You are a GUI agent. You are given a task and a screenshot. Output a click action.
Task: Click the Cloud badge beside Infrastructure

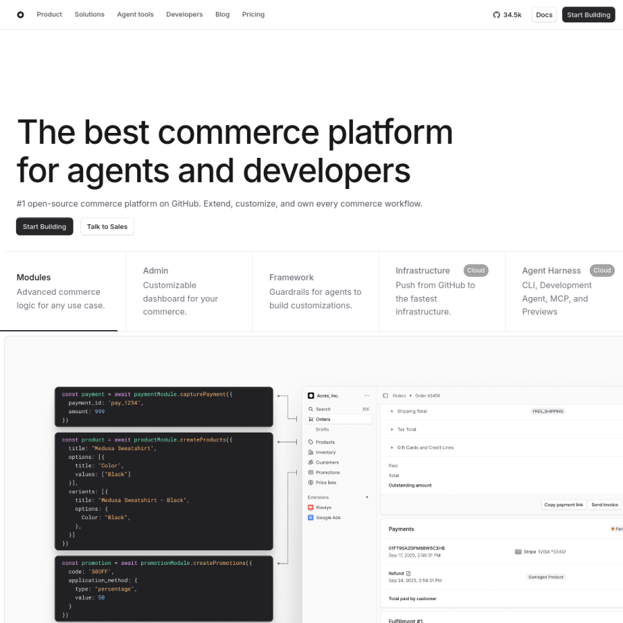[476, 271]
